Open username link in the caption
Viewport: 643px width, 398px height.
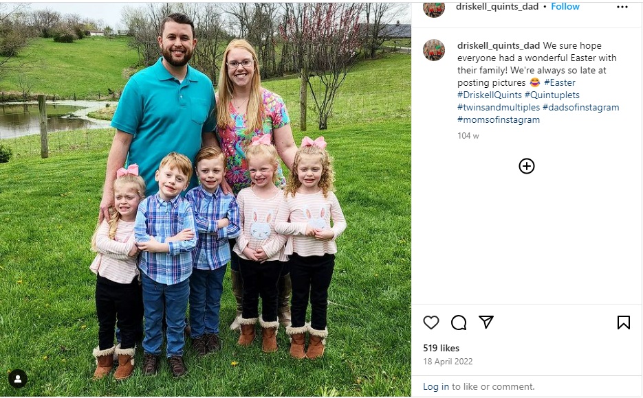tap(499, 46)
